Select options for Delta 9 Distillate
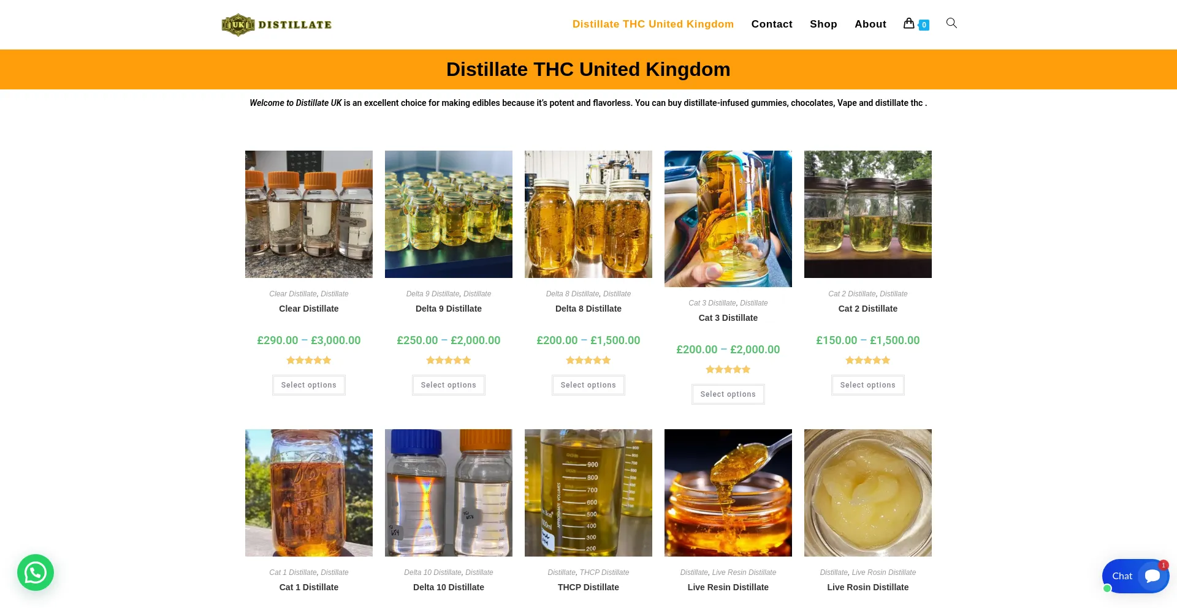1177x608 pixels. click(x=449, y=385)
